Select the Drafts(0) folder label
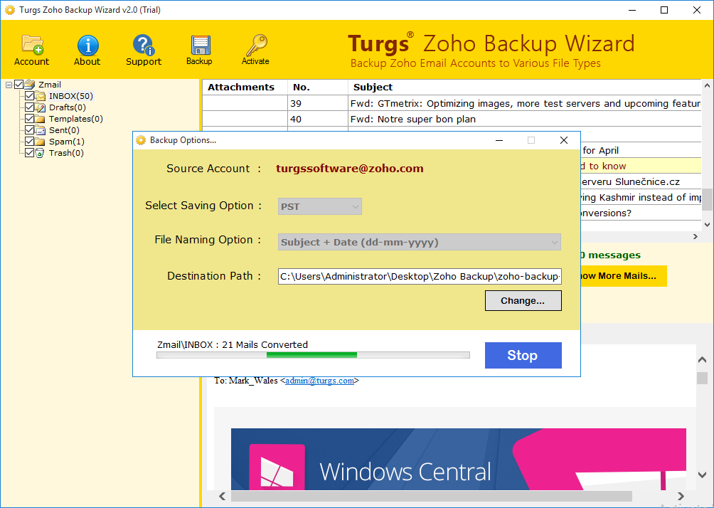The height and width of the screenshot is (508, 714). click(x=68, y=107)
